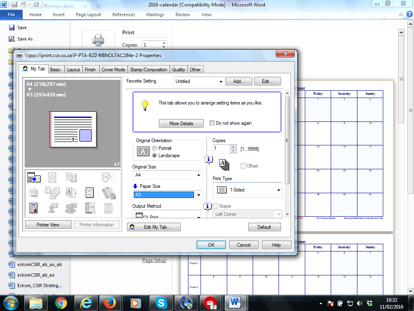Click the date/page number stamp icon

(x=90, y=208)
